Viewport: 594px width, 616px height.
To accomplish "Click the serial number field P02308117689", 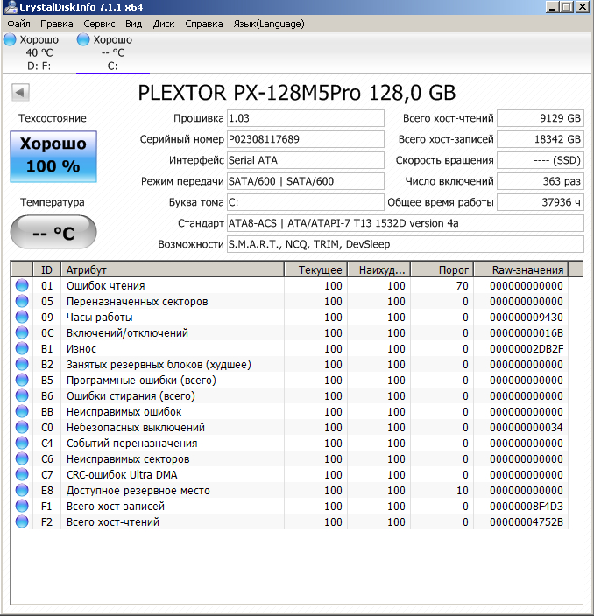I will coord(306,139).
